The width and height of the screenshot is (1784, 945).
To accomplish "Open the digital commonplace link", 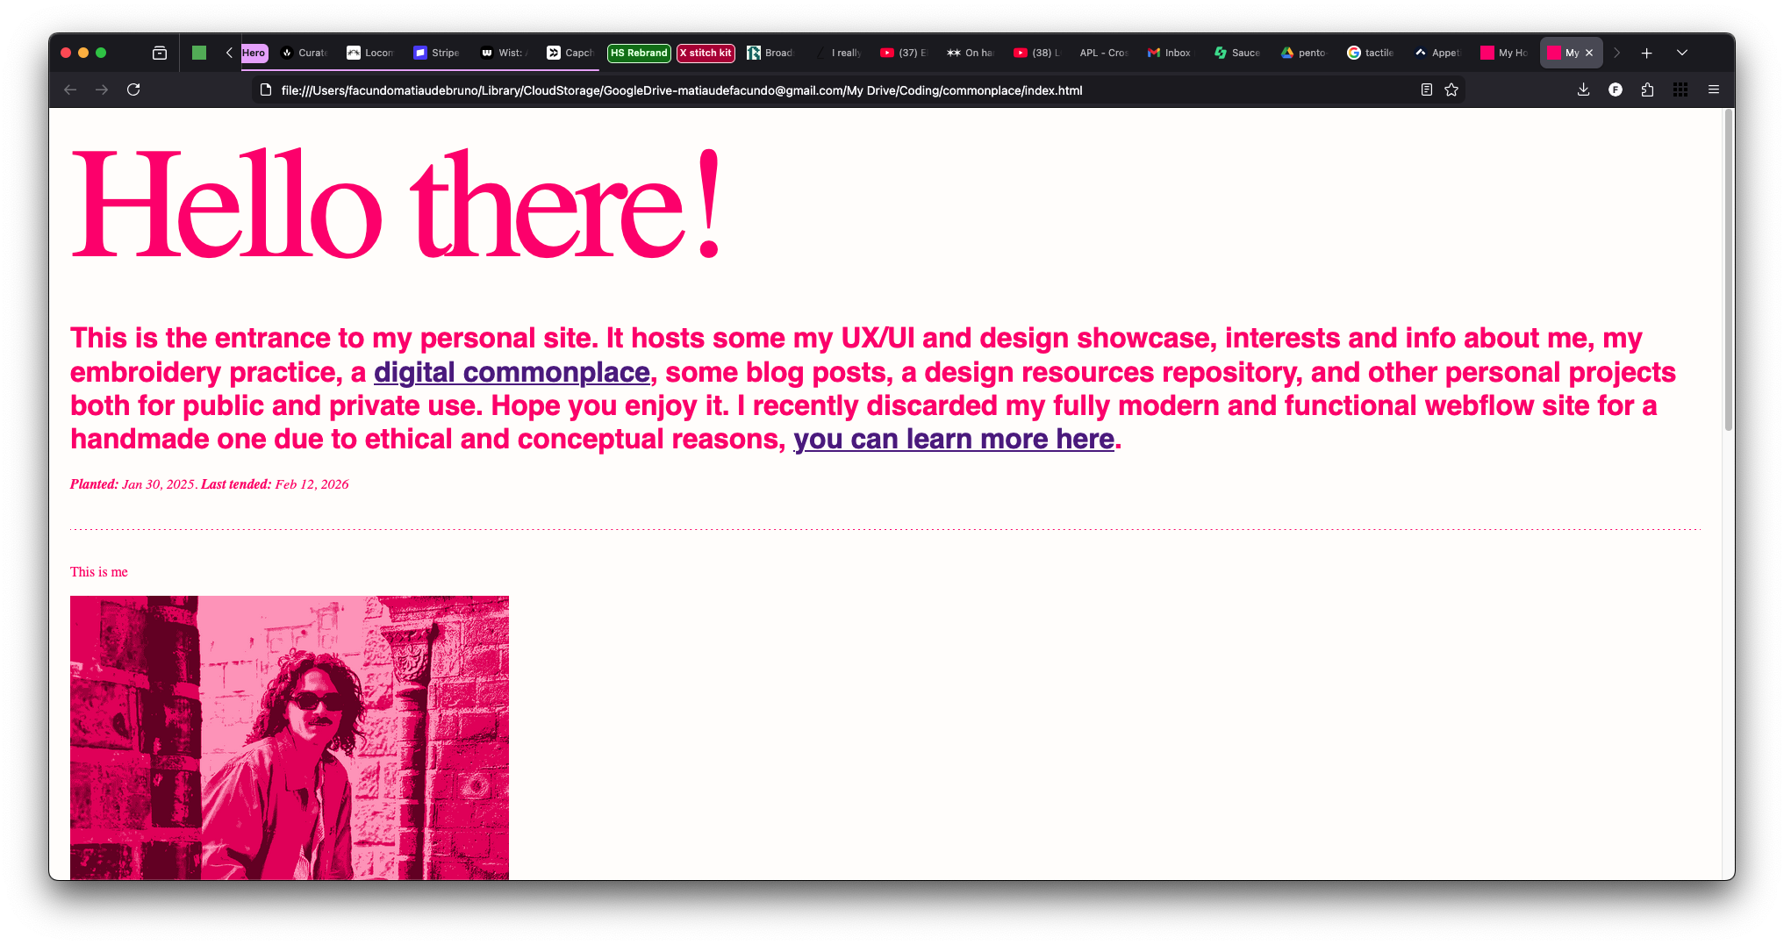I will (512, 372).
